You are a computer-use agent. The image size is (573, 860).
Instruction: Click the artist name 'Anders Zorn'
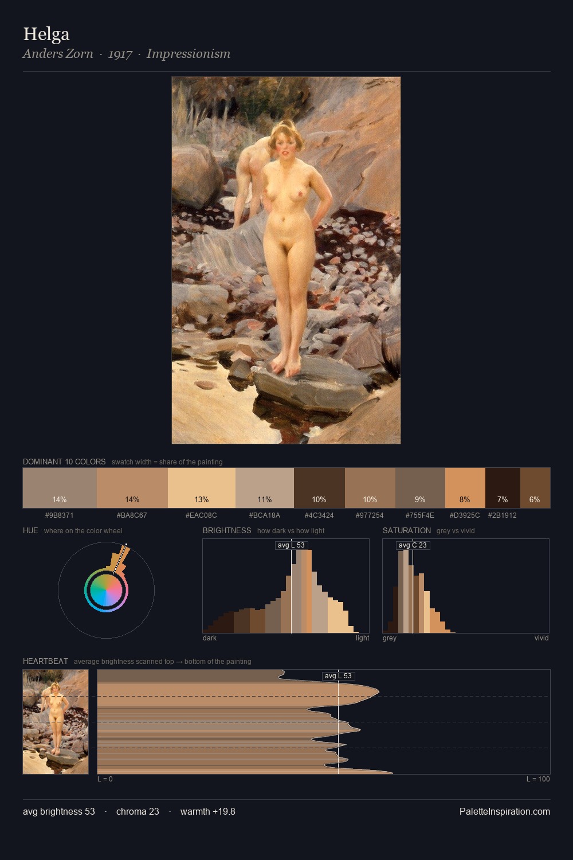tap(58, 54)
